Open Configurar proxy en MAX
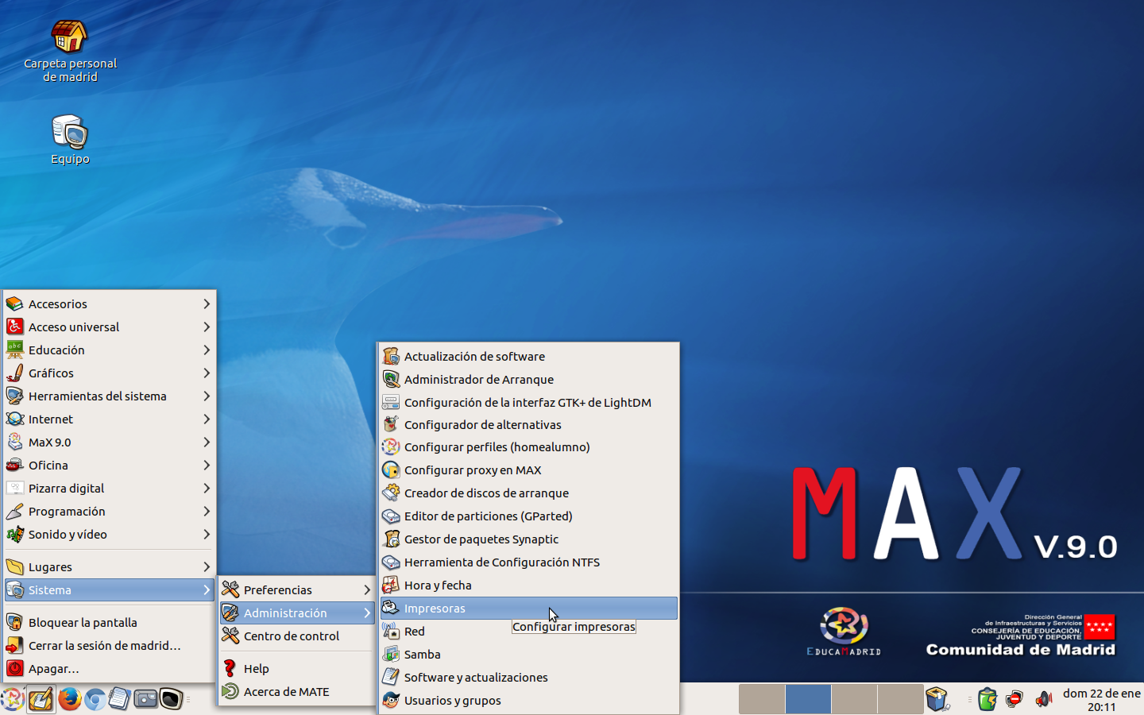The width and height of the screenshot is (1144, 715). tap(529, 470)
